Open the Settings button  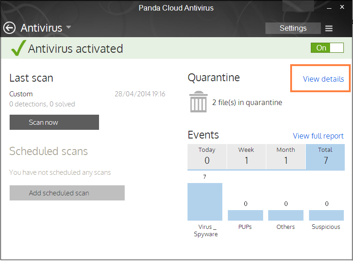point(293,28)
